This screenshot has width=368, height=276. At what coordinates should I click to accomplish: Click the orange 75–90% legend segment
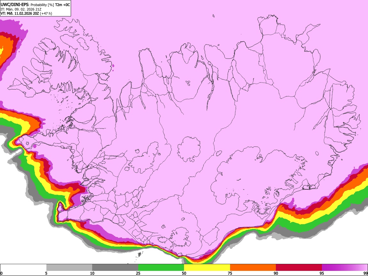pyautogui.click(x=253, y=268)
